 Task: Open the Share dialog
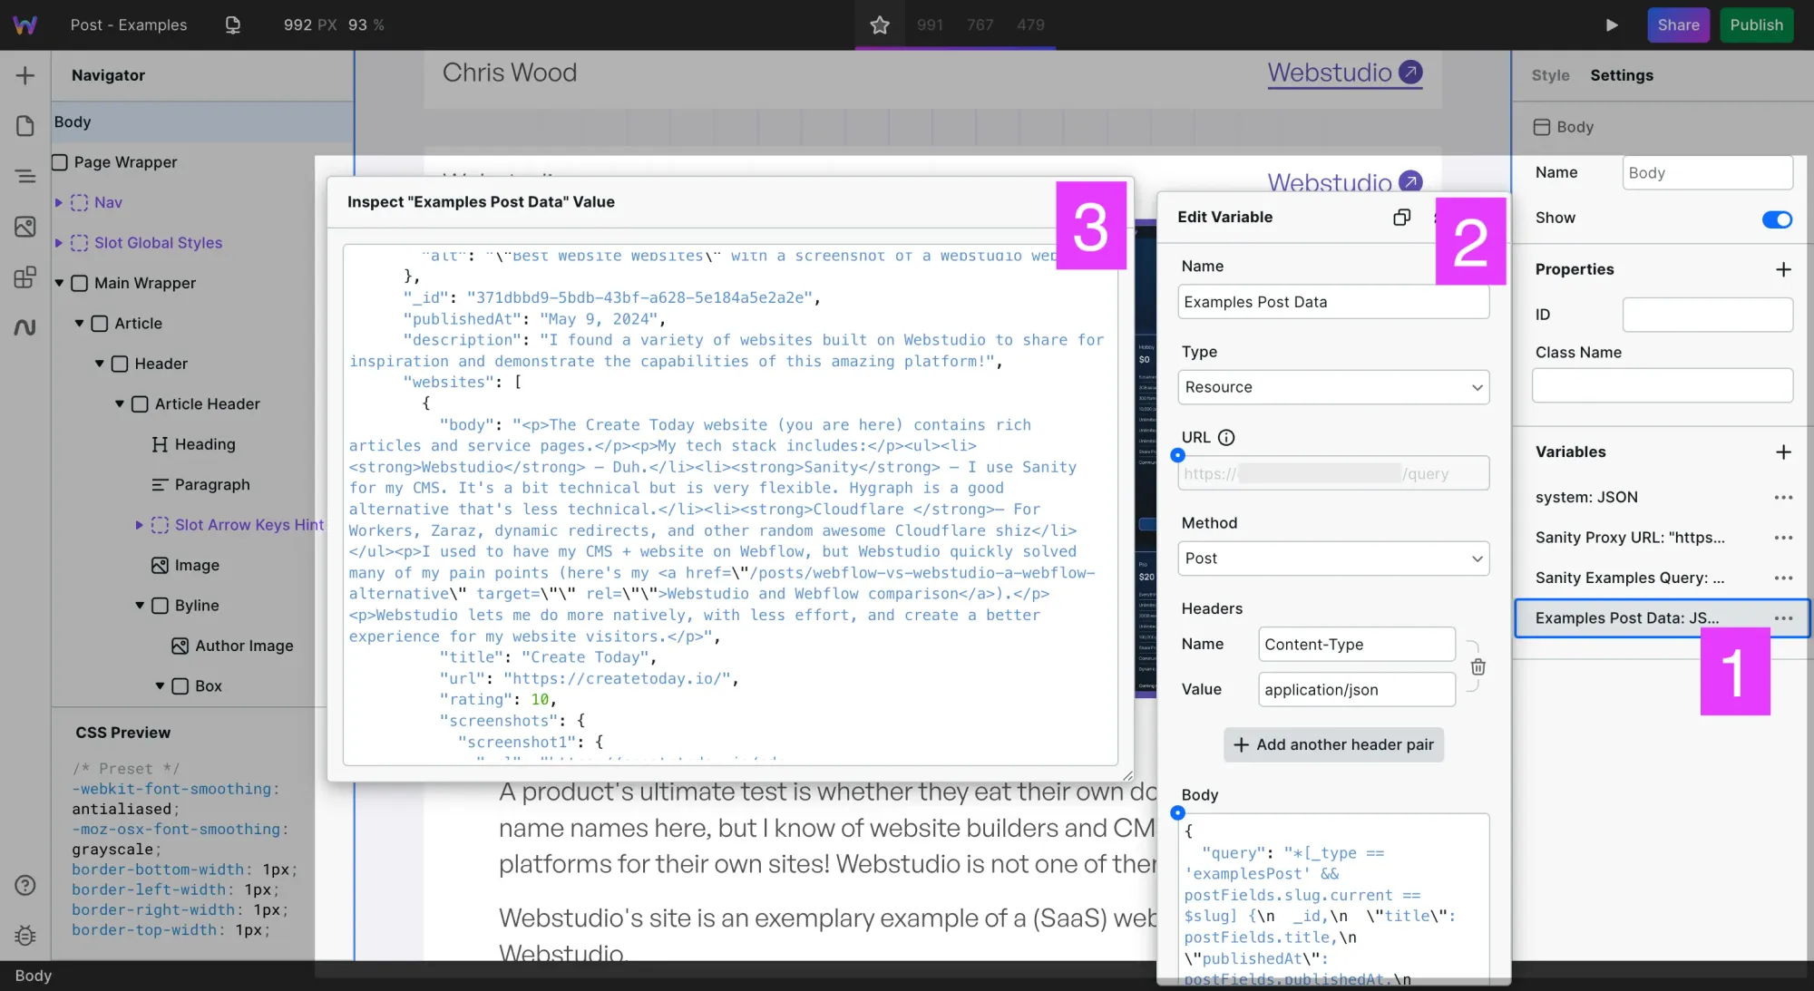(1678, 24)
